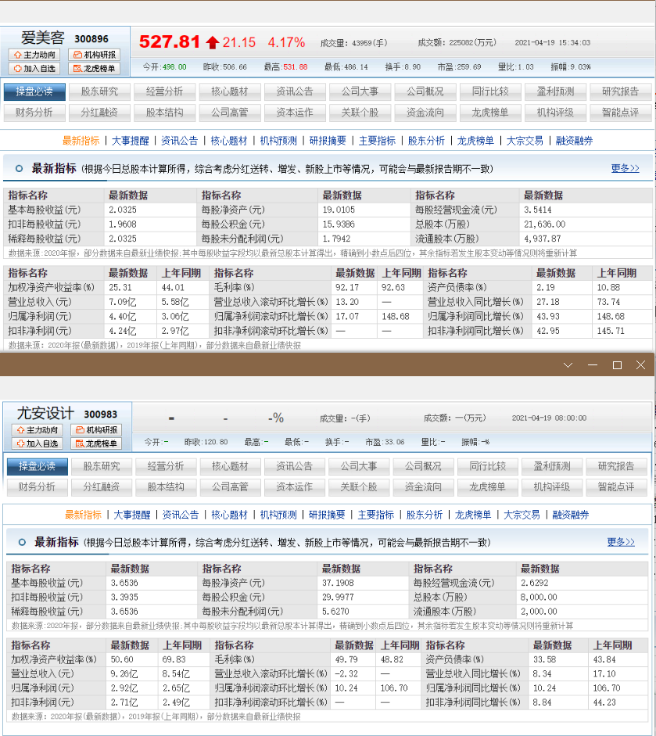
Task: Expand the window chevron dropdown in title bar
Action: pyautogui.click(x=568, y=365)
